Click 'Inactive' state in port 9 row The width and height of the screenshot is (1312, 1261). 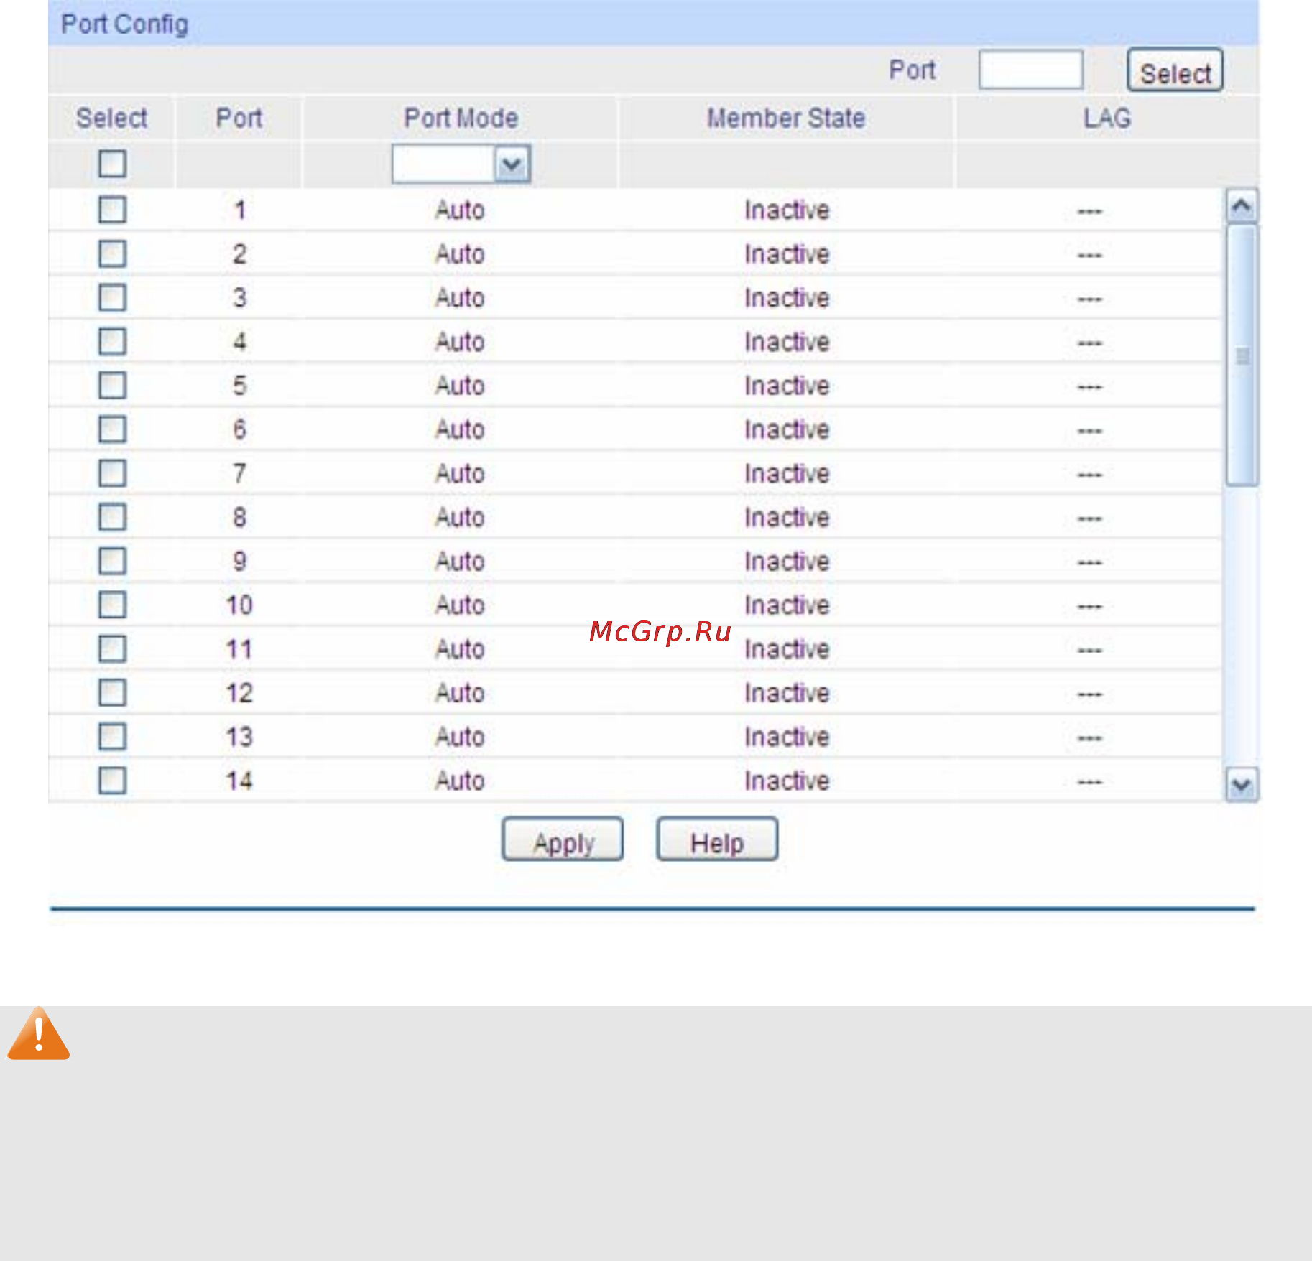pos(787,562)
